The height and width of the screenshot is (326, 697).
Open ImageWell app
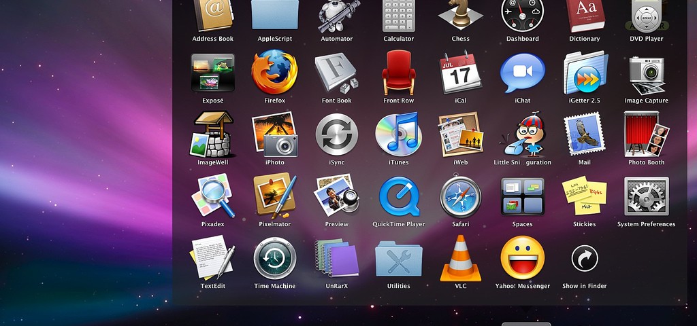(x=212, y=134)
